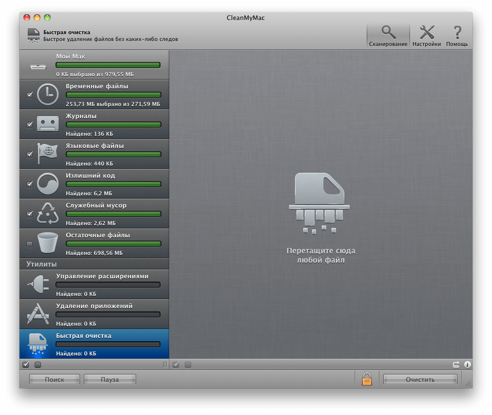Screen dimensions: 492x415
Task: Click the empty Удаление приложений progress bar
Action: click(108, 314)
